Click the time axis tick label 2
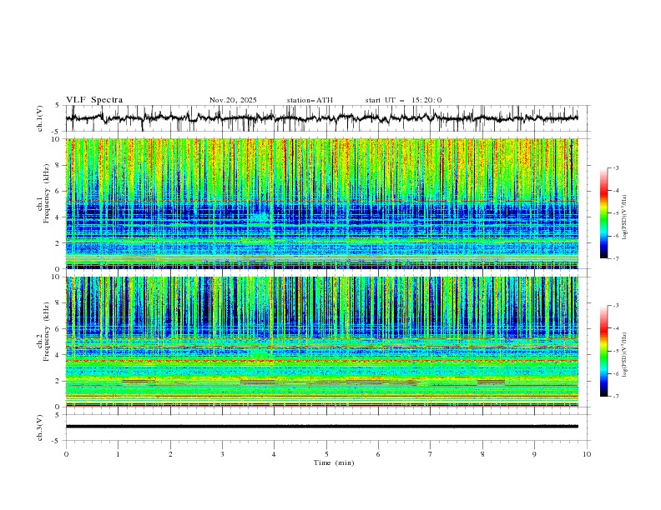The width and height of the screenshot is (661, 510). coord(170,454)
